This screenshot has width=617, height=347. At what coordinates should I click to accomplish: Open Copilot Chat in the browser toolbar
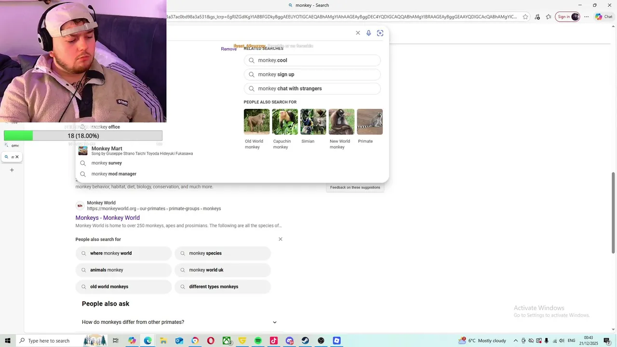(x=604, y=17)
